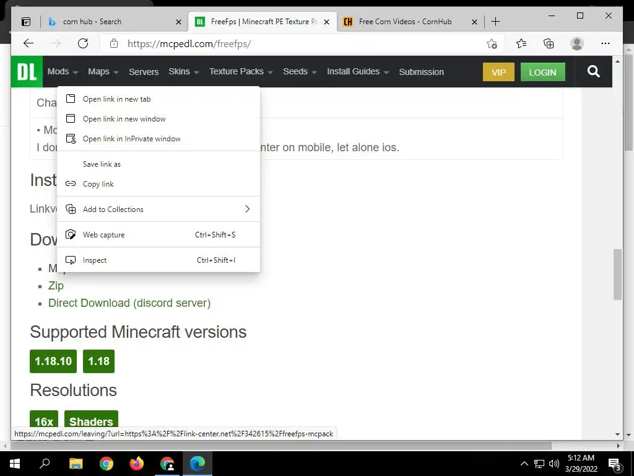Open File Explorer from taskbar
The width and height of the screenshot is (634, 476).
pyautogui.click(x=76, y=464)
